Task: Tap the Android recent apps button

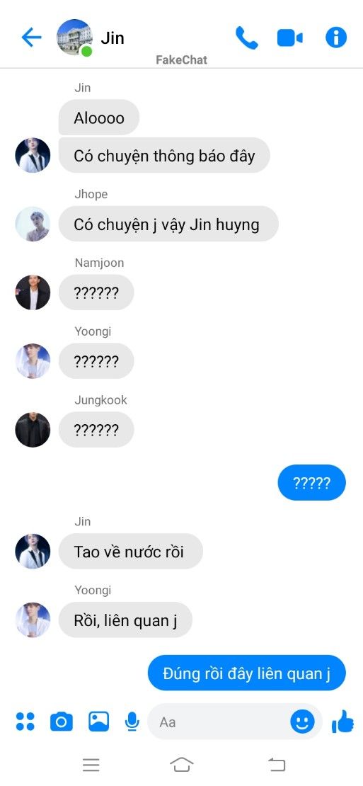Action: tap(91, 765)
